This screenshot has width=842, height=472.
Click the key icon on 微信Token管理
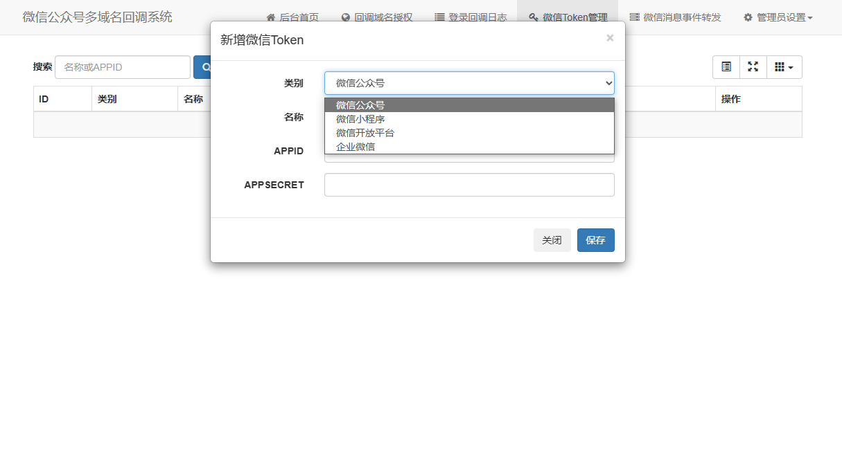pos(532,17)
